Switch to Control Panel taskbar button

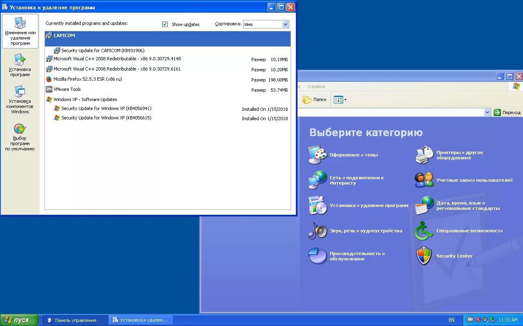click(x=76, y=320)
